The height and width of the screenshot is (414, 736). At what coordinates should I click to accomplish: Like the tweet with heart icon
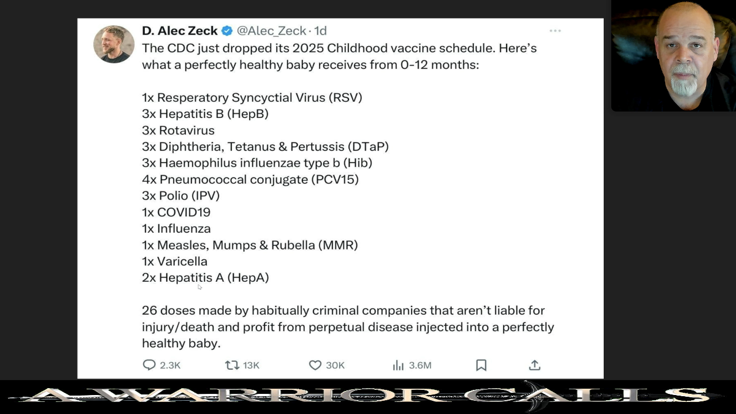(x=315, y=365)
